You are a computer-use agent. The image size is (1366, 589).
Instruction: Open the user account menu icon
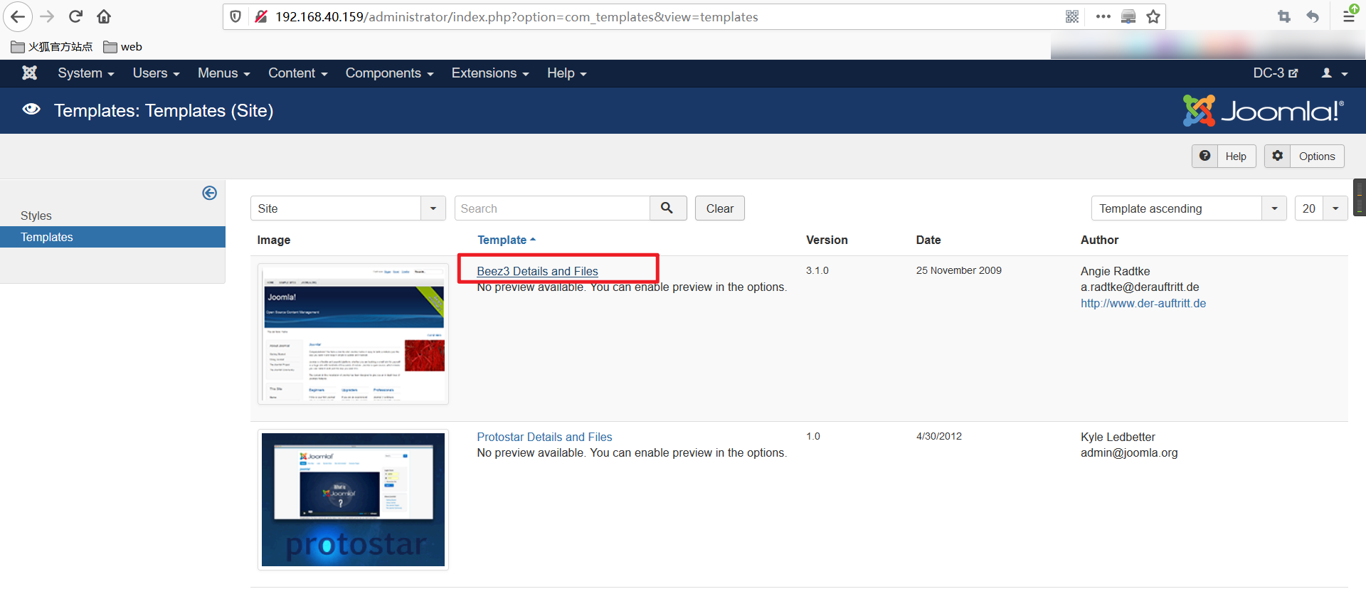[1335, 73]
